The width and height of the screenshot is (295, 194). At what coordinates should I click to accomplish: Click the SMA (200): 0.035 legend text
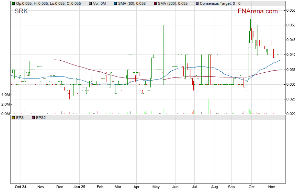coord(172,3)
